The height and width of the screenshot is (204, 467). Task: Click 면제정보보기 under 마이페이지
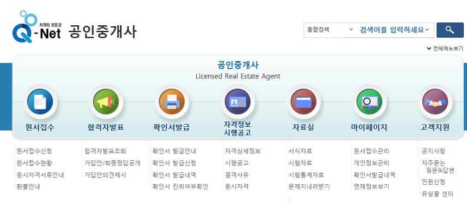[371, 187]
